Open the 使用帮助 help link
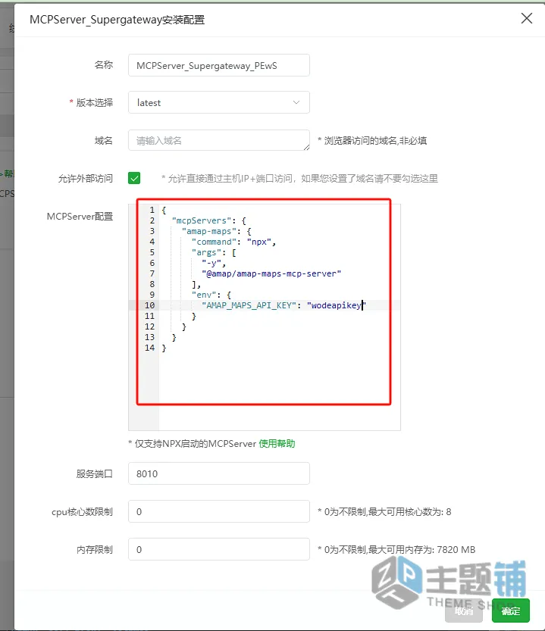 click(x=277, y=443)
